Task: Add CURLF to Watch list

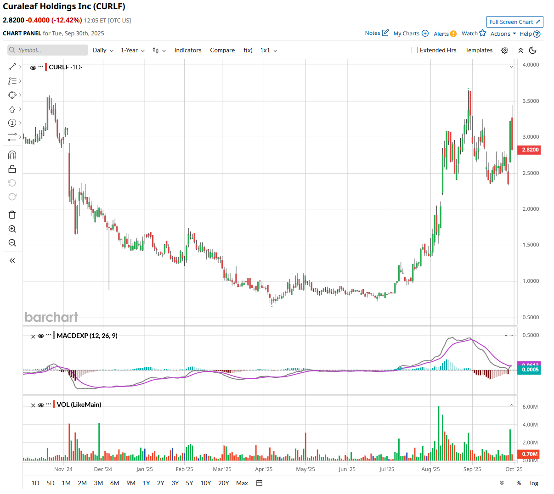Action: [x=474, y=33]
